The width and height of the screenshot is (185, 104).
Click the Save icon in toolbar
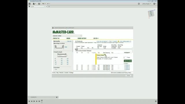click(x=39, y=4)
